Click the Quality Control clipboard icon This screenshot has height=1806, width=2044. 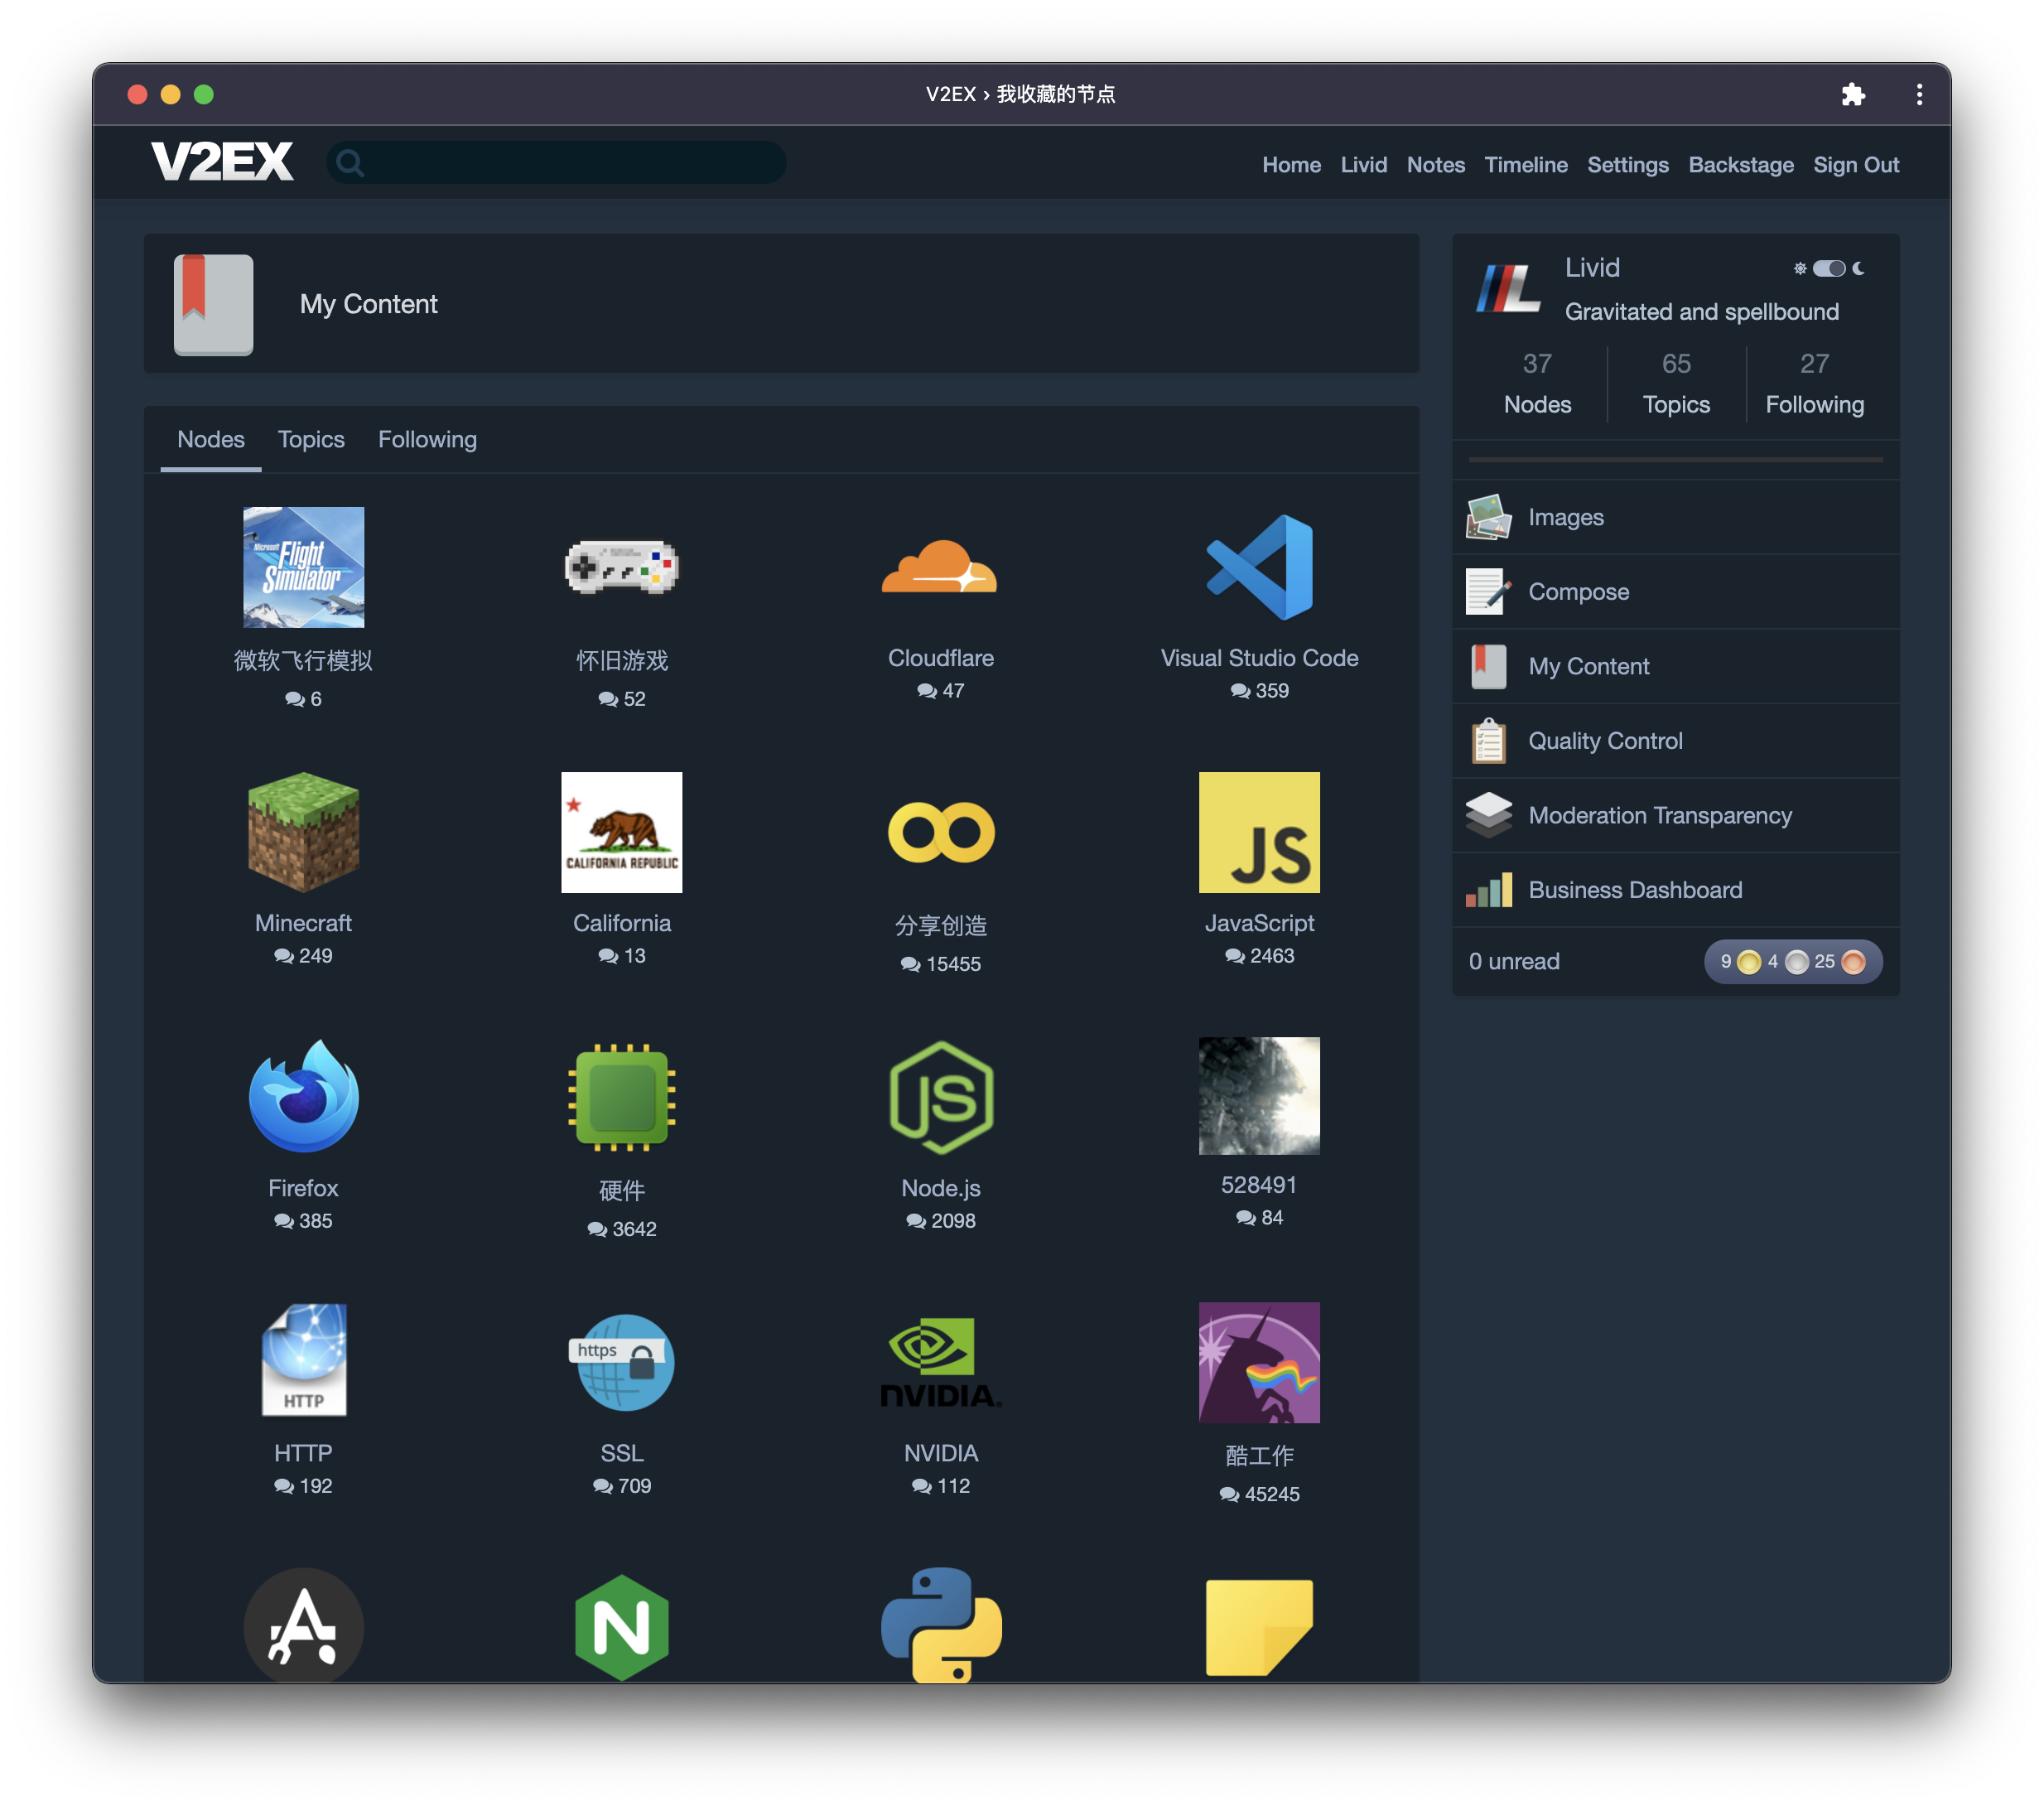1488,741
